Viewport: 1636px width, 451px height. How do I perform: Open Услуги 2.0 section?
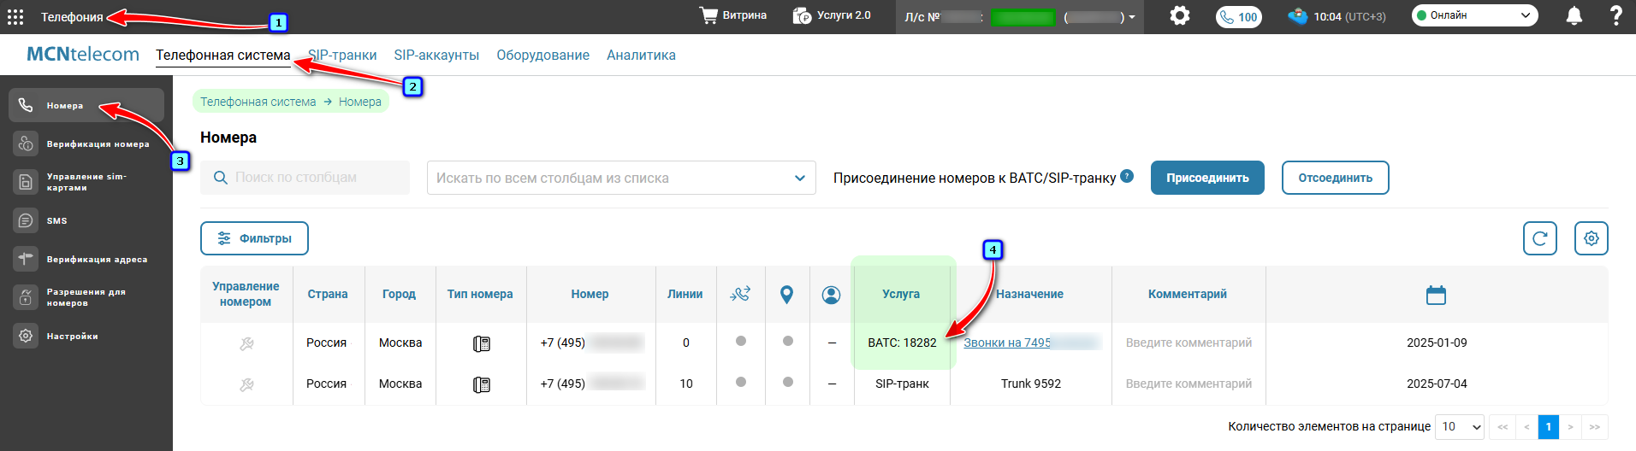coord(832,15)
